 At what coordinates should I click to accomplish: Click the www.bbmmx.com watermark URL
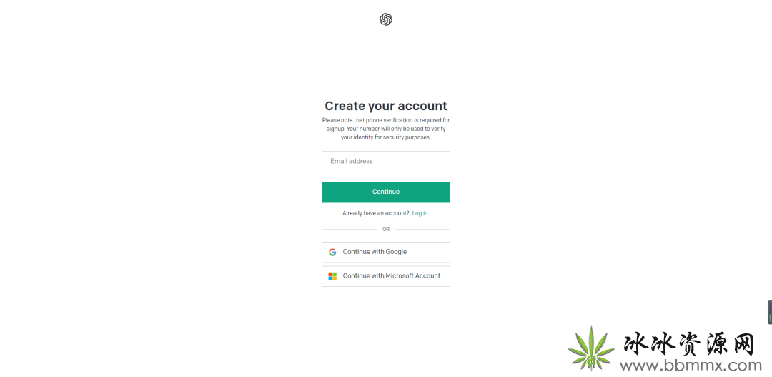[x=691, y=366]
